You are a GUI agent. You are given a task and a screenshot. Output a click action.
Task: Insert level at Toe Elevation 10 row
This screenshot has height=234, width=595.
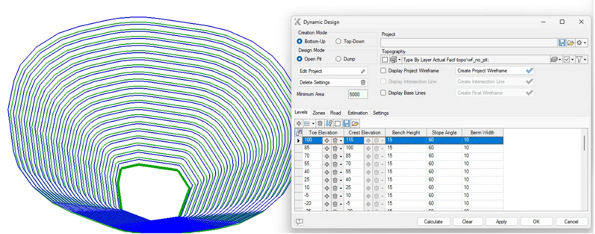click(x=327, y=188)
